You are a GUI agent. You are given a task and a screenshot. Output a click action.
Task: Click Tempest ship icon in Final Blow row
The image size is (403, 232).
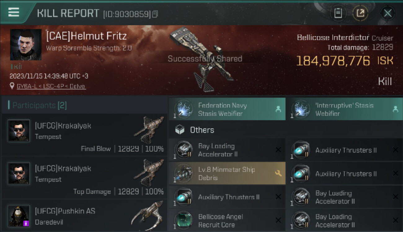[149, 130]
